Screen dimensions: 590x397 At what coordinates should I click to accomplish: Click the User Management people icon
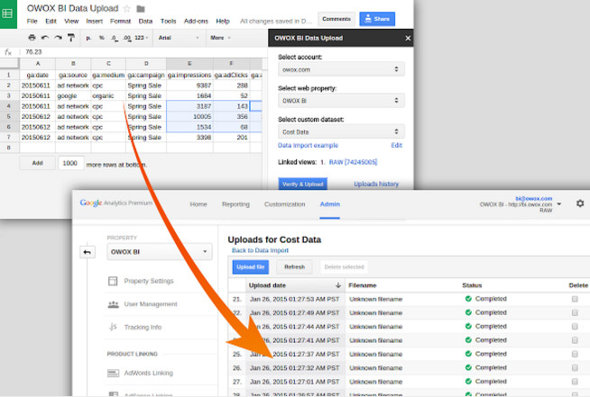point(114,304)
